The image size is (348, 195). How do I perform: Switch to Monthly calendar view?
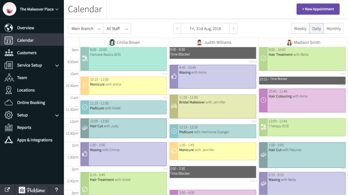334,28
